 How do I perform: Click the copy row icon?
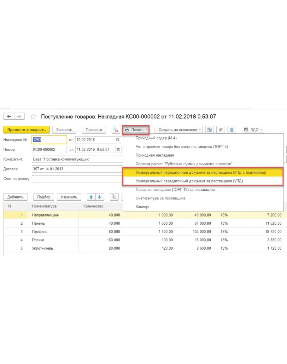114,197
